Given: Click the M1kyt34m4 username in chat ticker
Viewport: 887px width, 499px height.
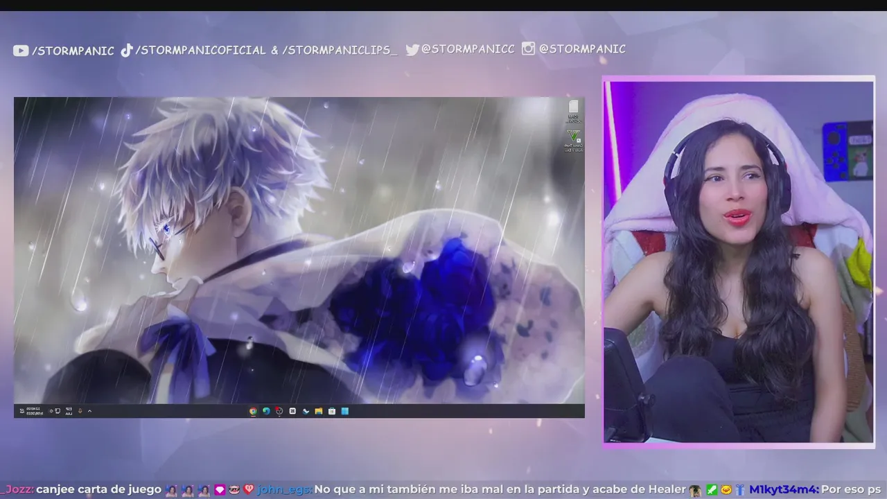Looking at the screenshot, I should pyautogui.click(x=784, y=489).
